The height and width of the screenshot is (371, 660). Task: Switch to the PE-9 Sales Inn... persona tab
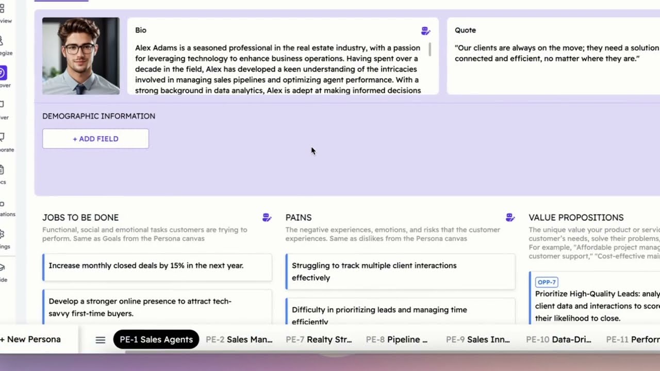click(x=478, y=340)
